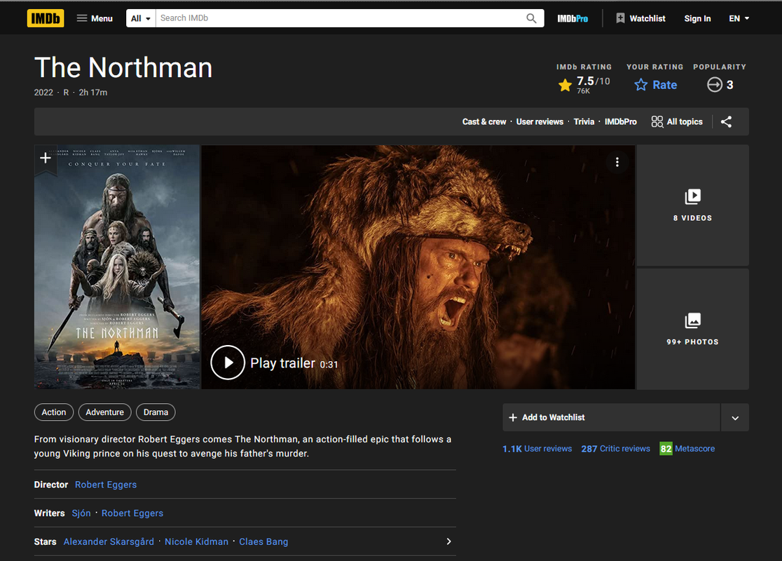Open User reviews in the top bar
The image size is (782, 561).
540,122
